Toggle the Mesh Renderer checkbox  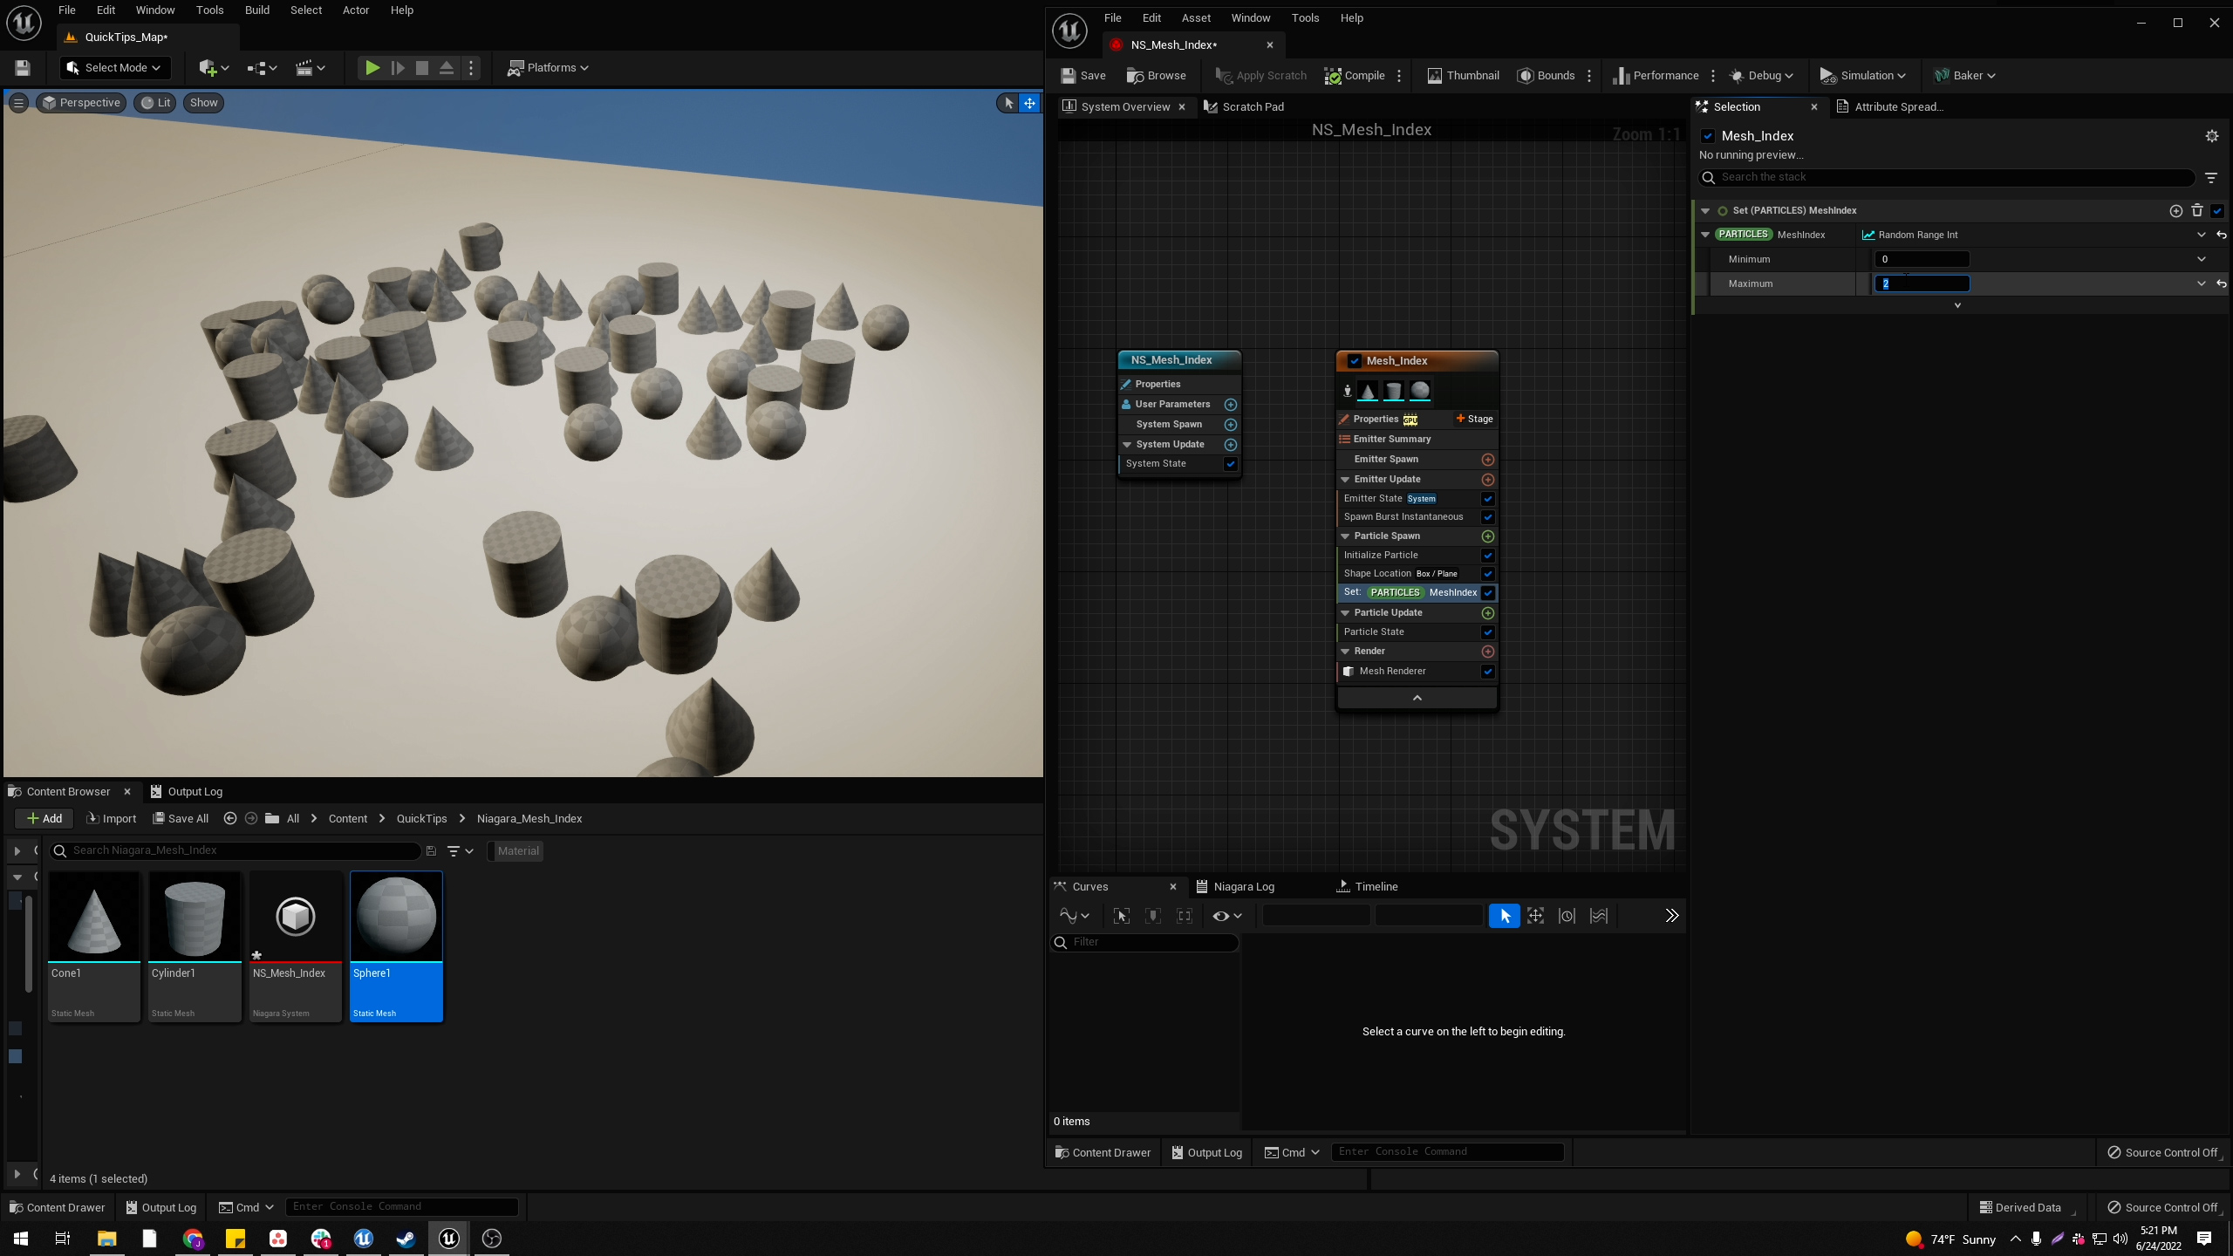click(1487, 672)
